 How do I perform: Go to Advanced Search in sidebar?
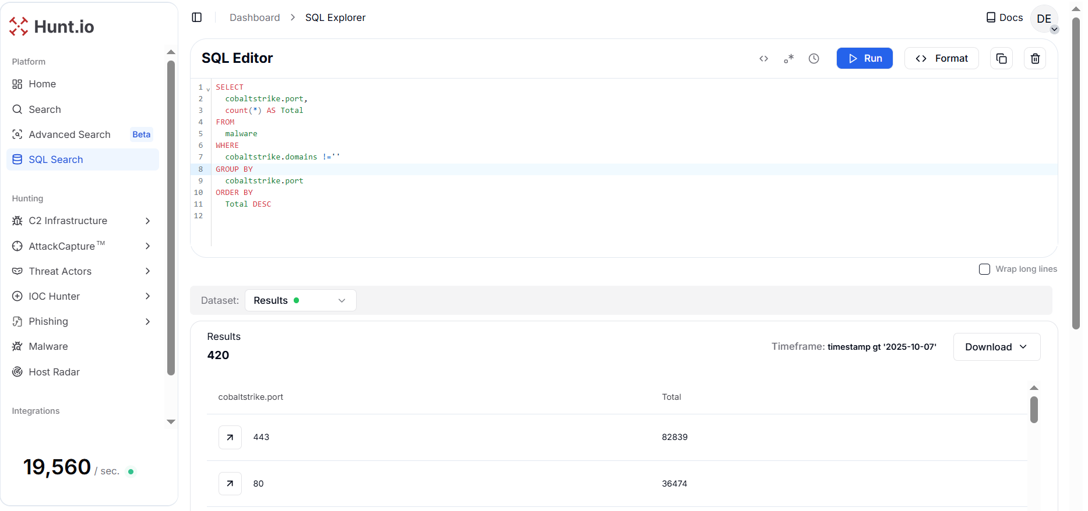[69, 134]
